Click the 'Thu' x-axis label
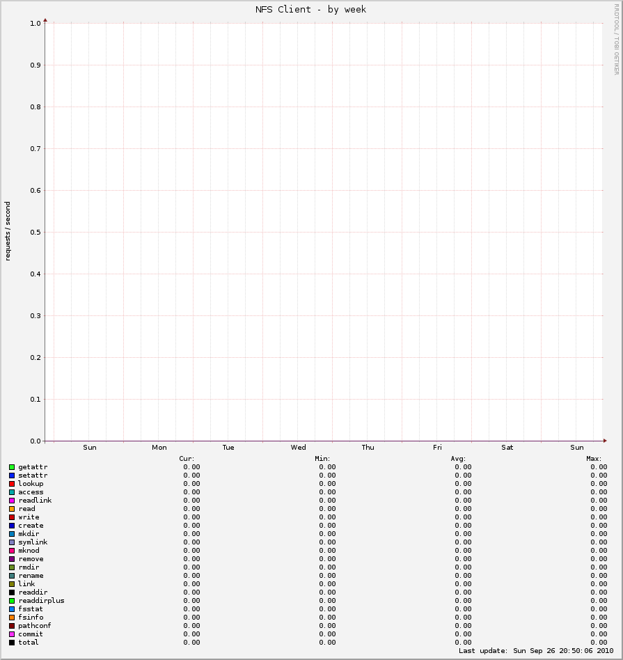623x660 pixels. click(x=368, y=448)
